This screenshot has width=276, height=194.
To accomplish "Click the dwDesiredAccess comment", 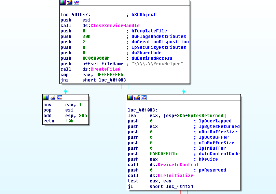I will 152,58.
